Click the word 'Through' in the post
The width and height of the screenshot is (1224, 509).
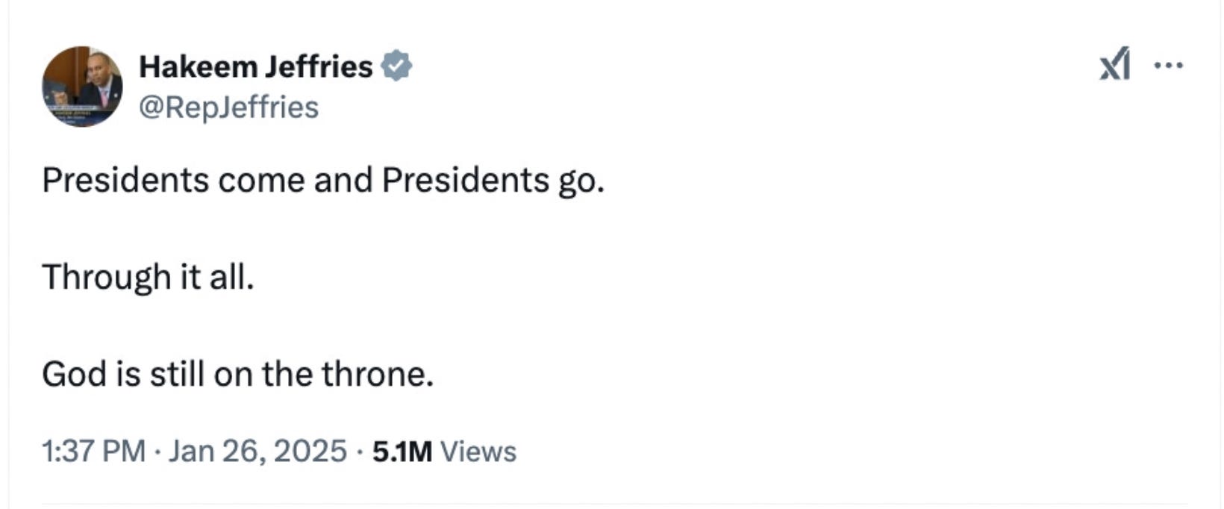point(107,278)
